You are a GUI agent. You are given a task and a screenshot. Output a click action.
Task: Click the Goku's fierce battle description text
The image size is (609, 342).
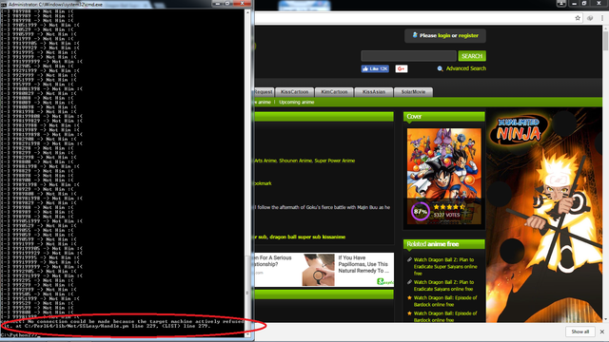(x=323, y=207)
